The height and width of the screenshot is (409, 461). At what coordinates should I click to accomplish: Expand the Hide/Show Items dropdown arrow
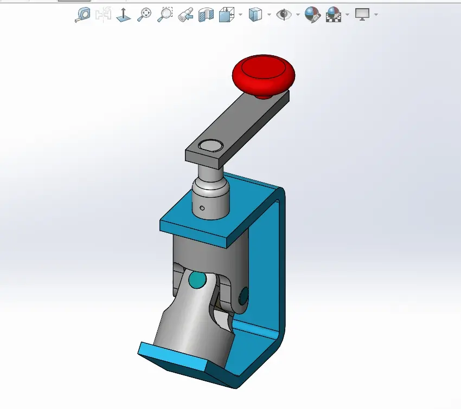coord(298,15)
